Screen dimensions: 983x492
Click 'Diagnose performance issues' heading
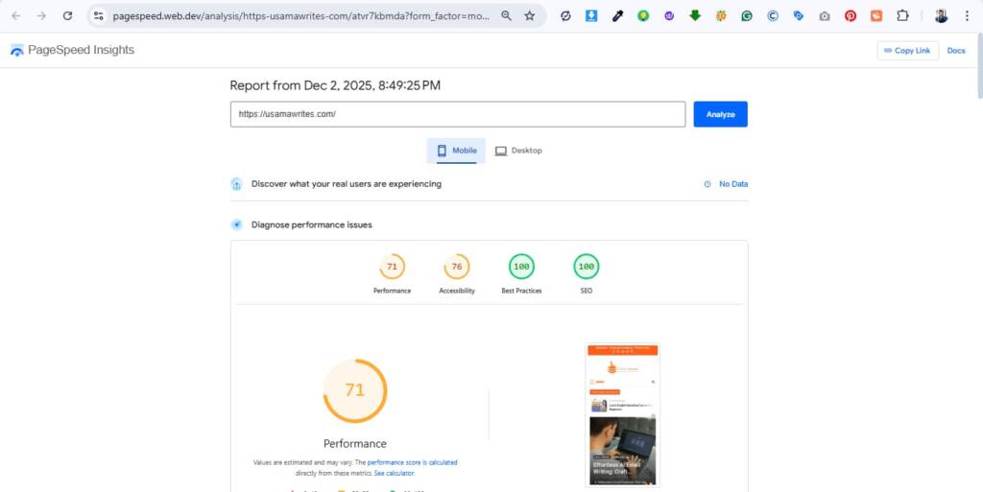coord(312,224)
